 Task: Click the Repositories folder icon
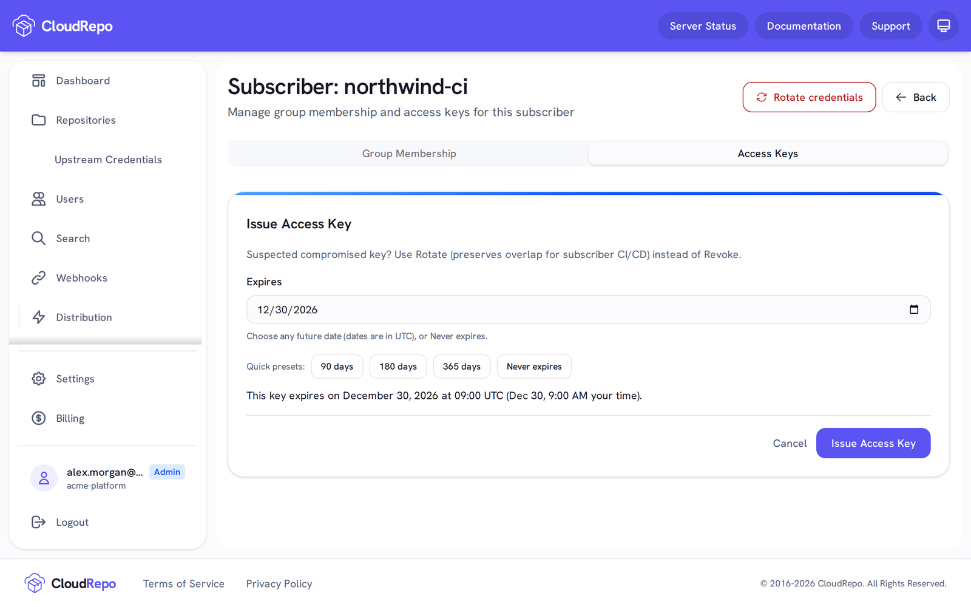pyautogui.click(x=39, y=120)
